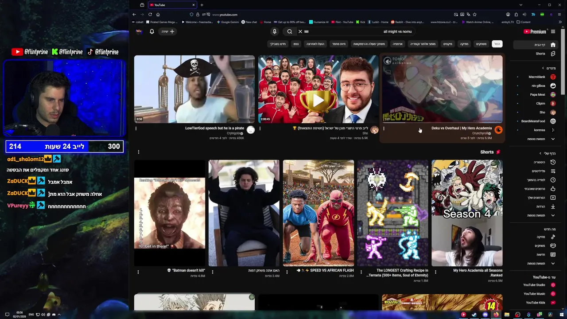567x319 pixels.
Task: Open the 'Deku vs Overhaul | My Hero Academia' title
Action: (x=462, y=128)
